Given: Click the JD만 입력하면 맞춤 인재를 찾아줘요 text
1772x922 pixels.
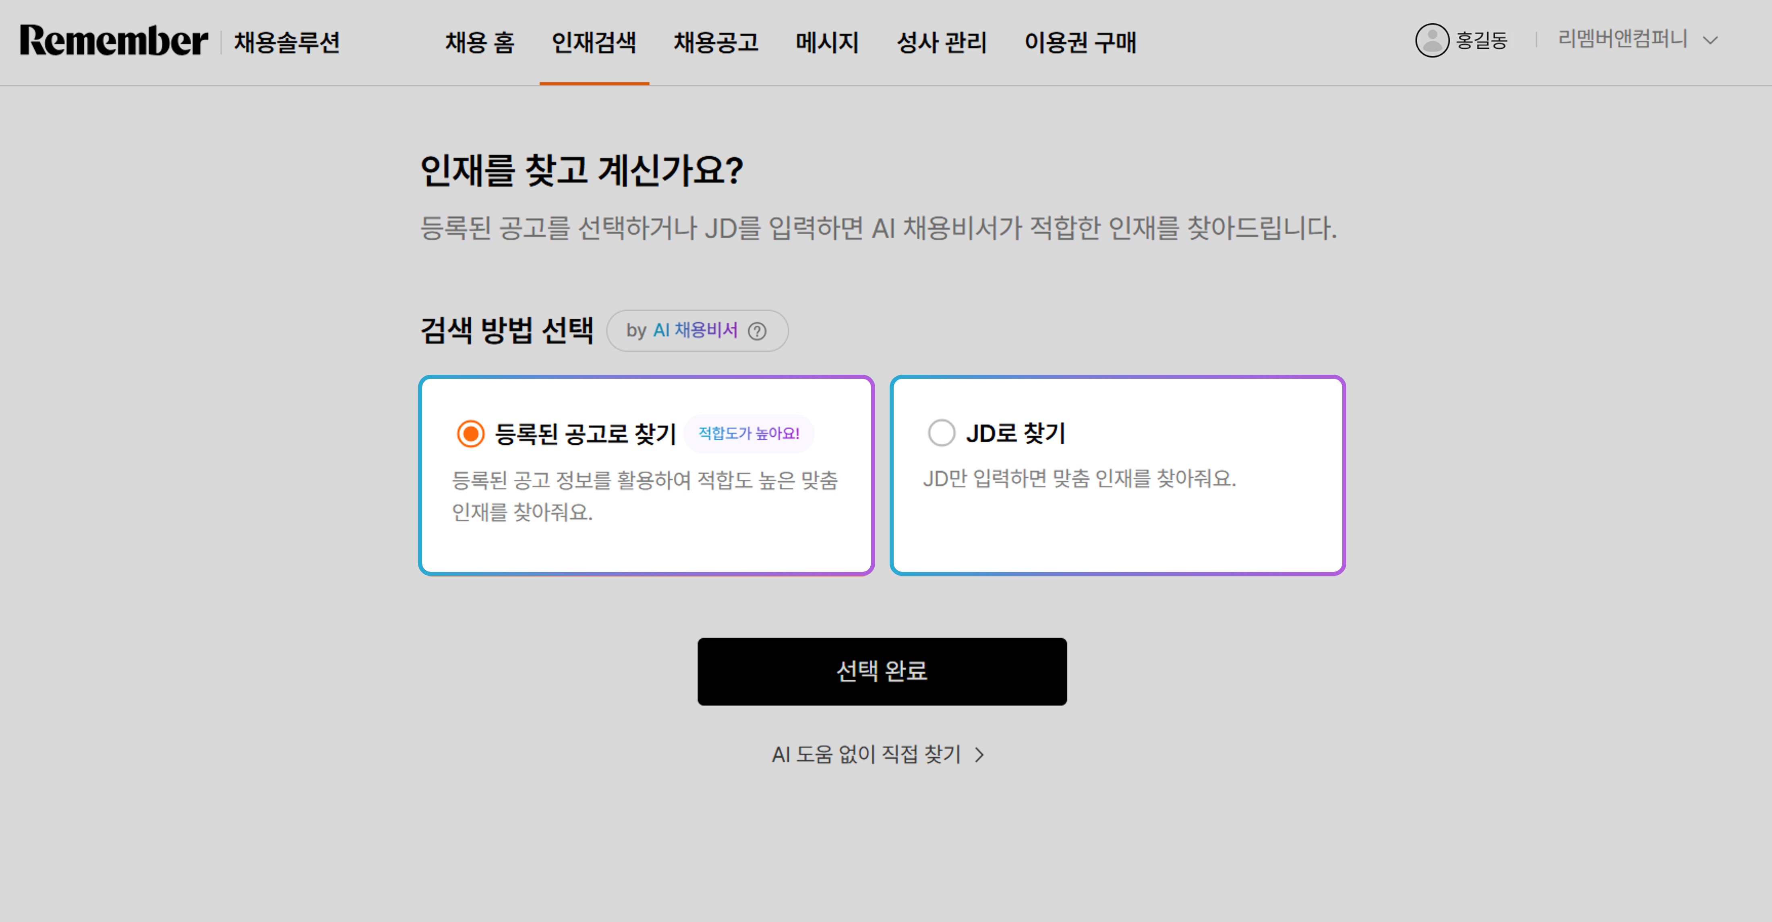Looking at the screenshot, I should pos(1079,478).
